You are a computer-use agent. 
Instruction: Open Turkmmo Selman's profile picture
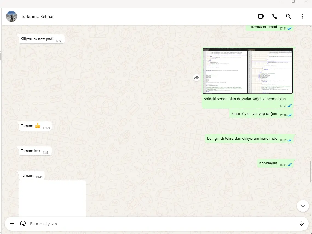(x=11, y=16)
